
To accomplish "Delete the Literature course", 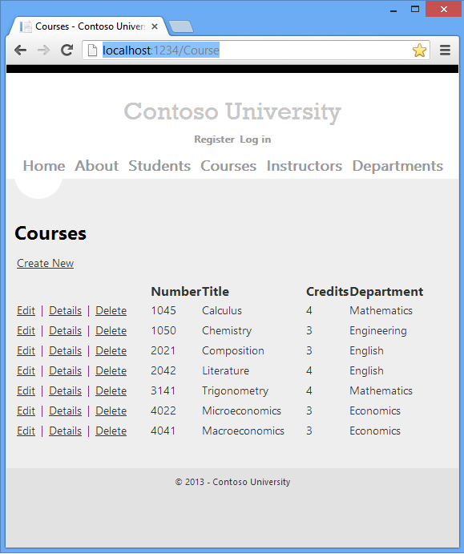I will (x=111, y=371).
